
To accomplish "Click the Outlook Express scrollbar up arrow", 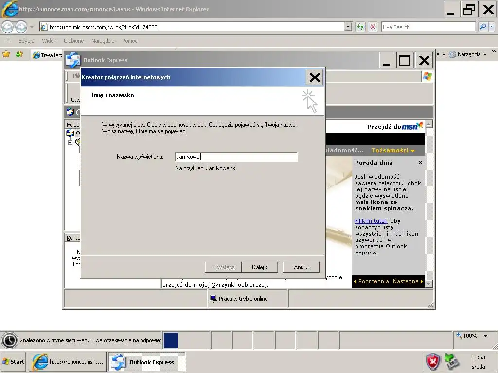I will click(x=429, y=124).
